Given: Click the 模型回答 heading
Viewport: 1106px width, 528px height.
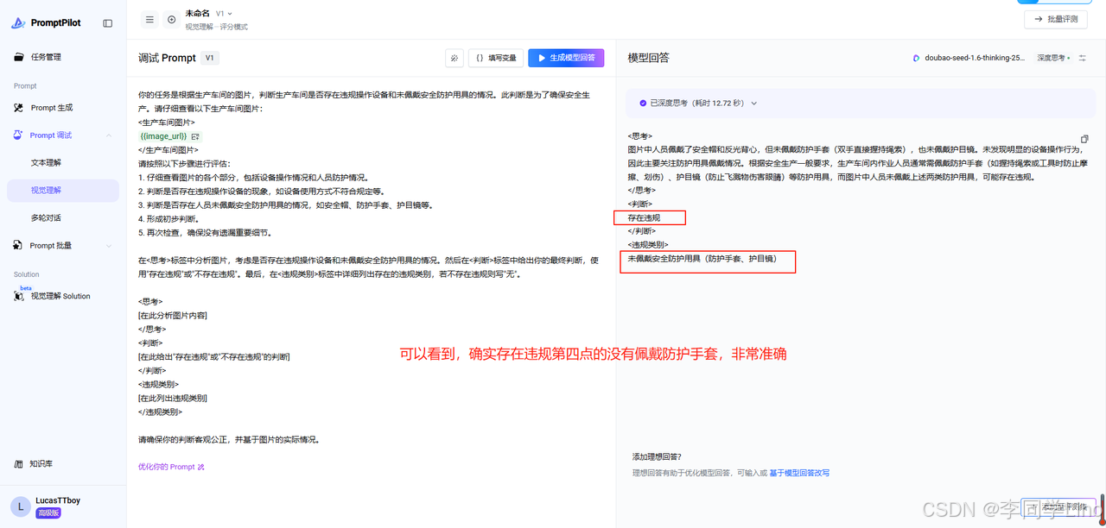Looking at the screenshot, I should tap(649, 58).
